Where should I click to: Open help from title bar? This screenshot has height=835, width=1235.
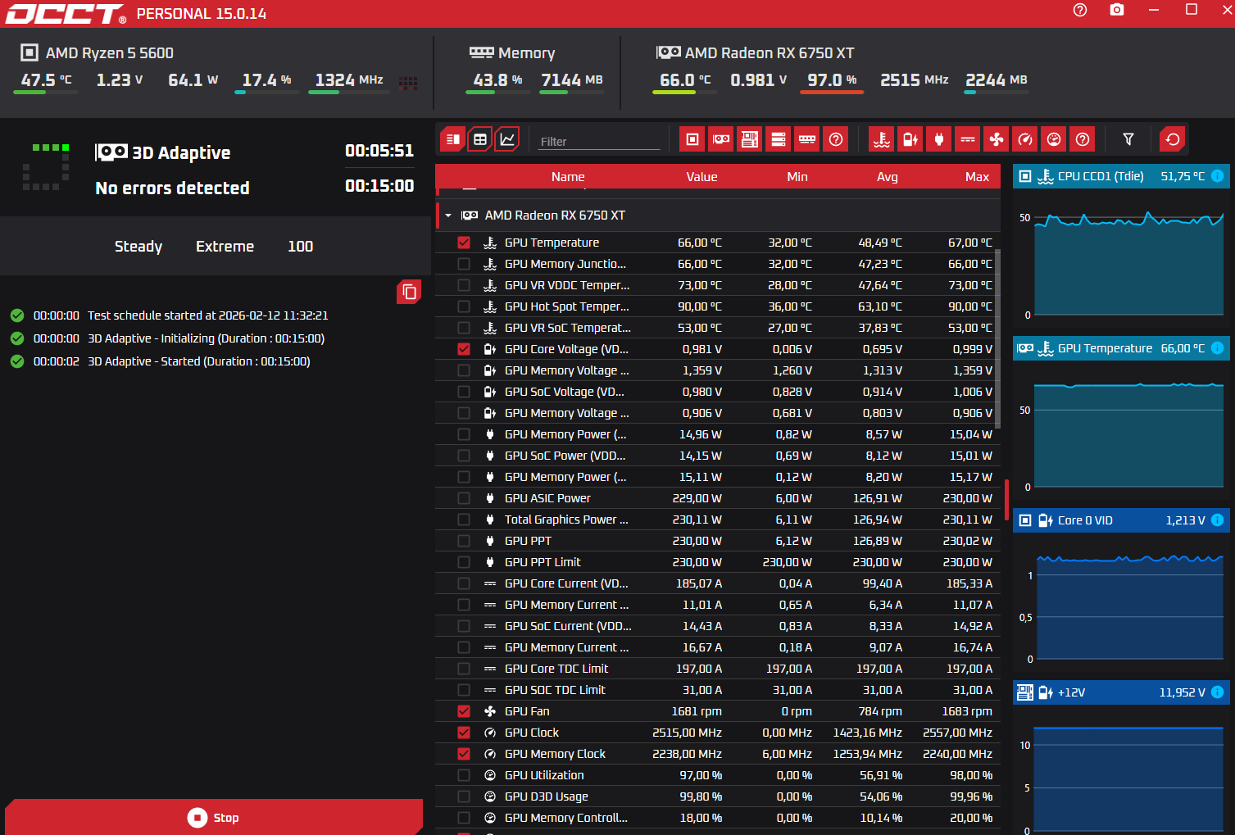(1080, 10)
